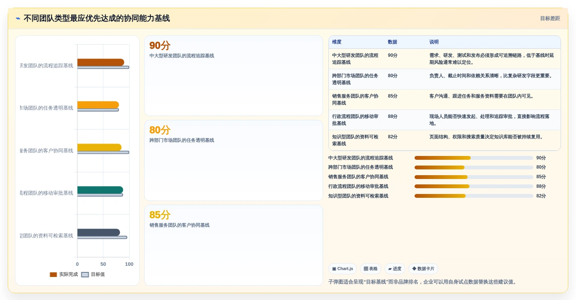Click the 88分 label next to progress bar
This screenshot has height=300, width=576.
(541, 187)
